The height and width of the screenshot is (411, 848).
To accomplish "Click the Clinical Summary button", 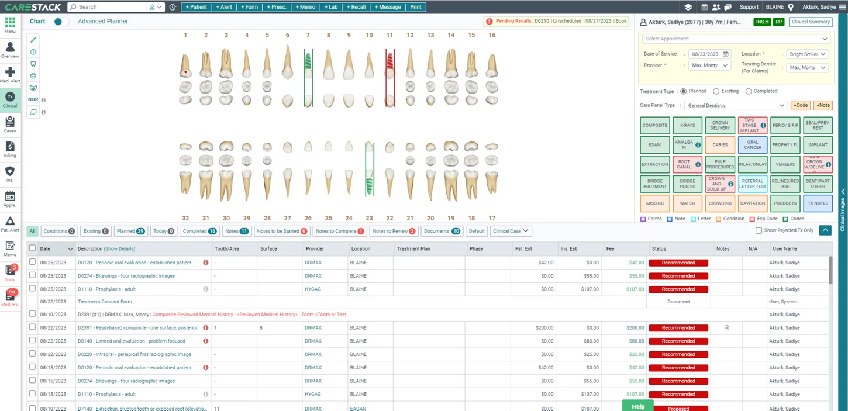I will pyautogui.click(x=811, y=22).
